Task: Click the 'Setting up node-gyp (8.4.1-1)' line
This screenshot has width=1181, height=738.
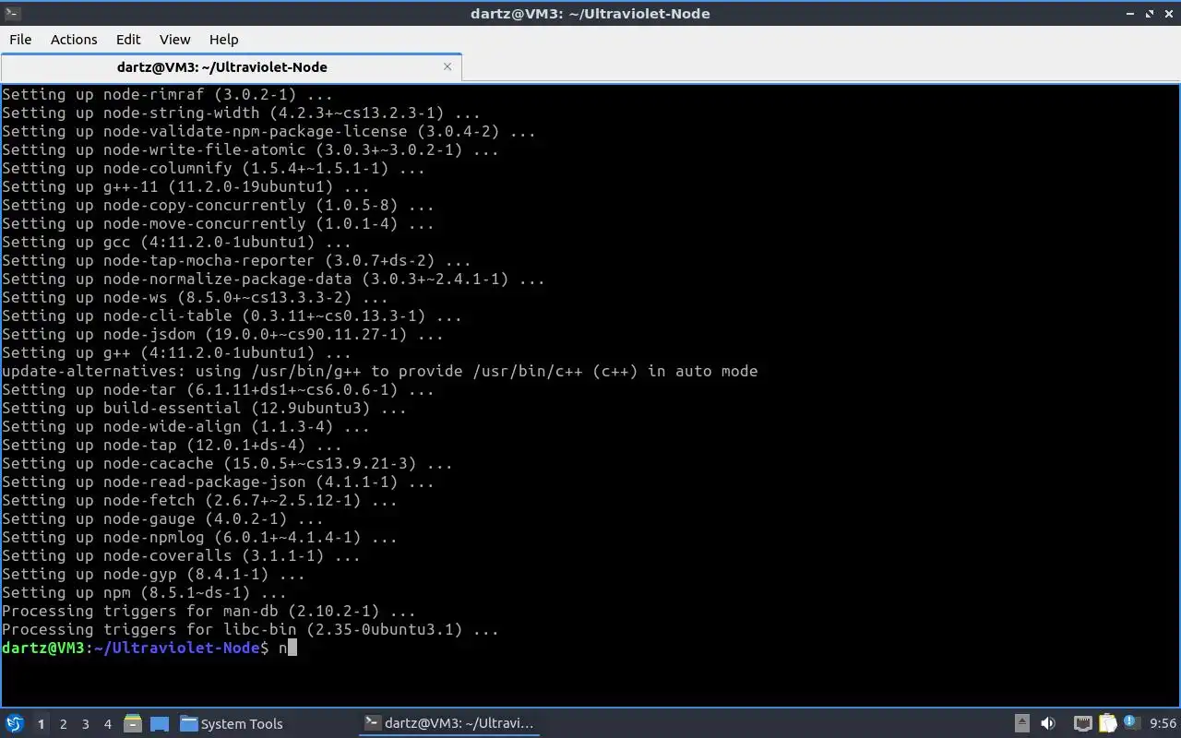Action: 153,574
